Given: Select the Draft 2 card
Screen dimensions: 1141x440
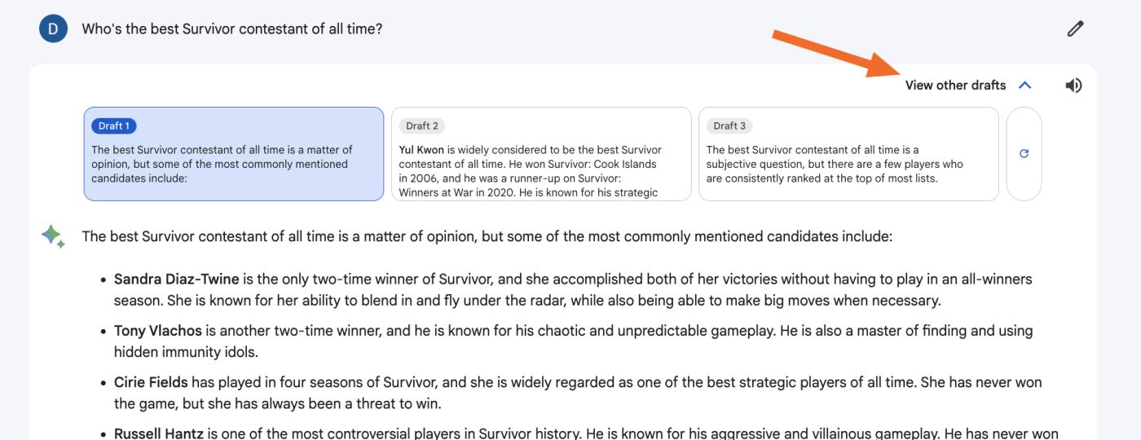Looking at the screenshot, I should tap(541, 154).
